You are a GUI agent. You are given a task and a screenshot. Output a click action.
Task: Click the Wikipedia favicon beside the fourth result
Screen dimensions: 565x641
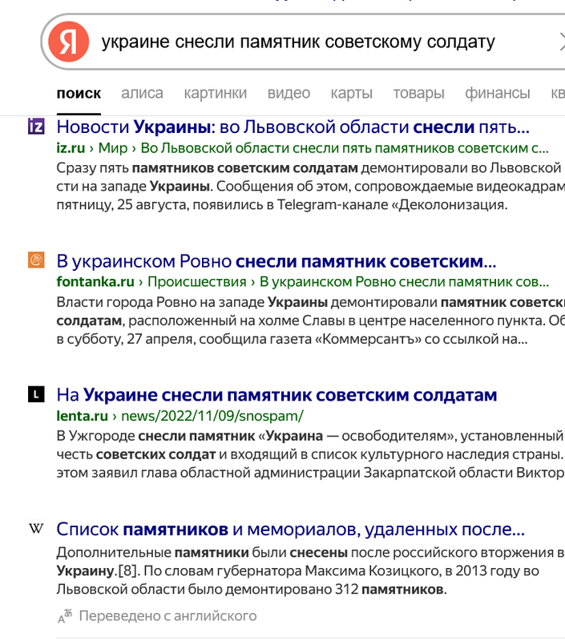pyautogui.click(x=36, y=528)
